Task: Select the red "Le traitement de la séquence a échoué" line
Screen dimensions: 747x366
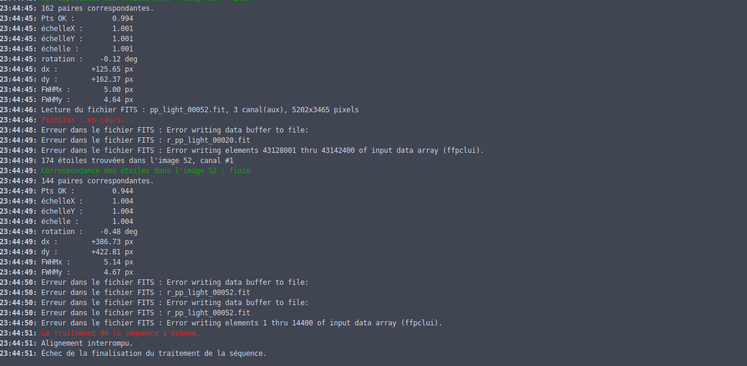Action: click(x=121, y=333)
